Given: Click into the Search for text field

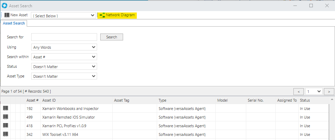Looking at the screenshot, I should pos(64,37).
